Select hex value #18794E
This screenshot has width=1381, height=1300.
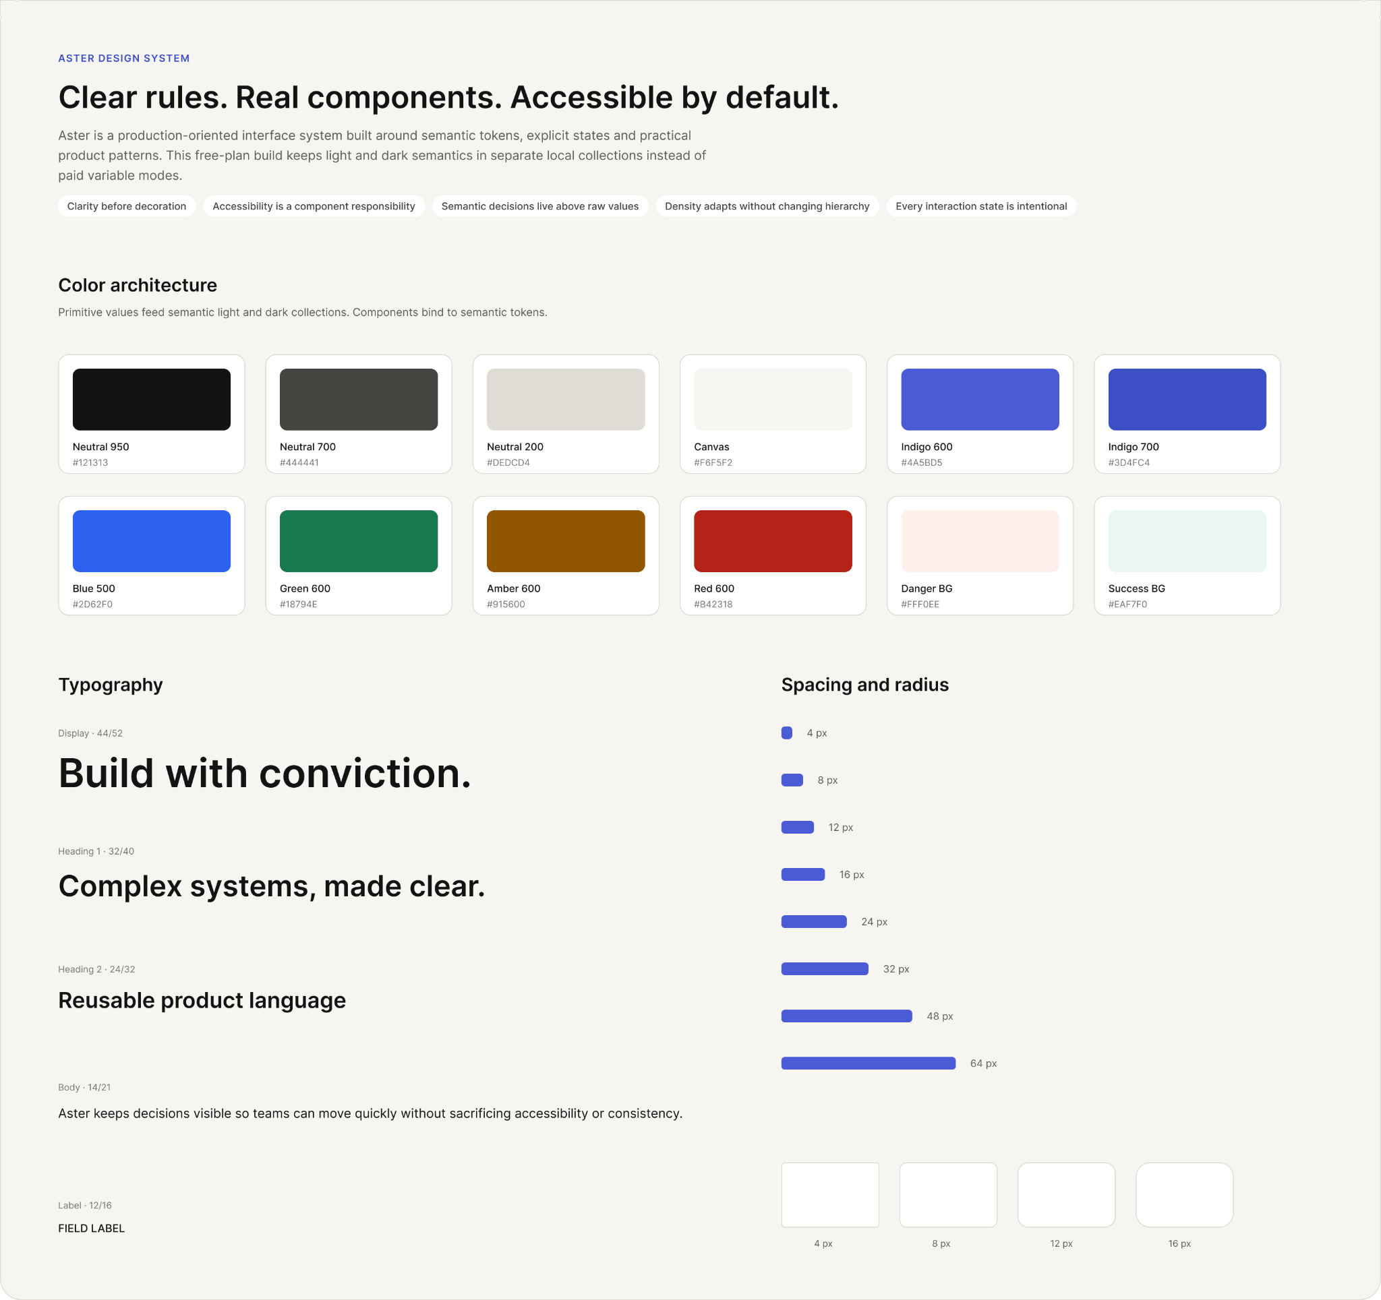pos(298,604)
